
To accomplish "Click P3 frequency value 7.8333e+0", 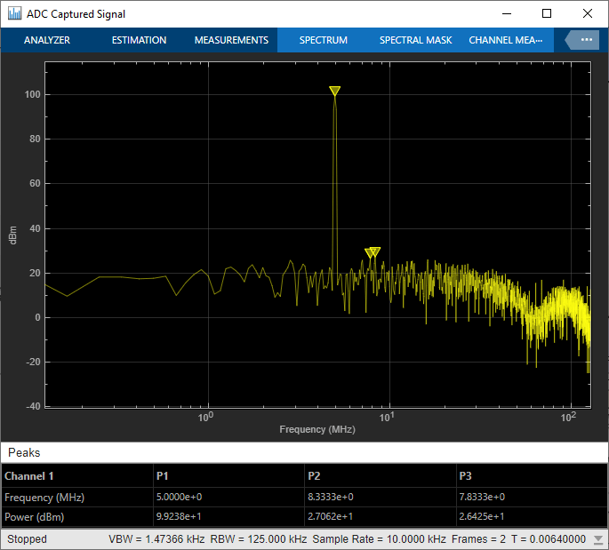I will click(482, 497).
